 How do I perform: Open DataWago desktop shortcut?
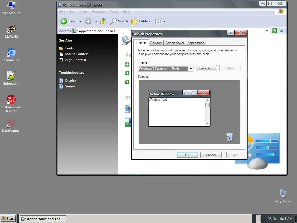coord(11,125)
